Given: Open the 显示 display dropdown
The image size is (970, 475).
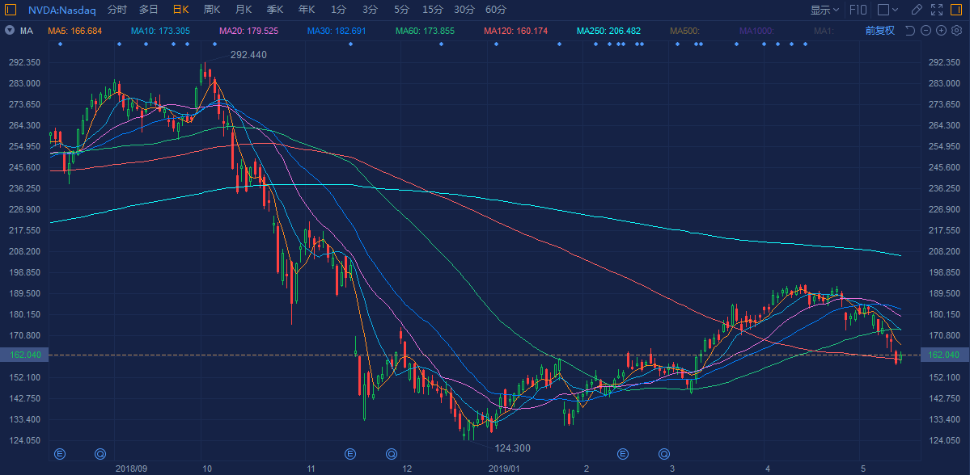Looking at the screenshot, I should click(x=824, y=10).
